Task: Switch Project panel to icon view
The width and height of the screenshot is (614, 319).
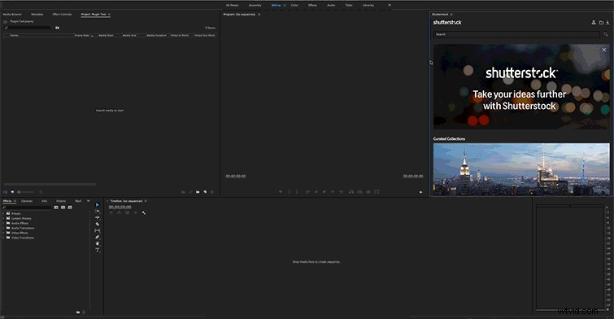Action: (12, 192)
